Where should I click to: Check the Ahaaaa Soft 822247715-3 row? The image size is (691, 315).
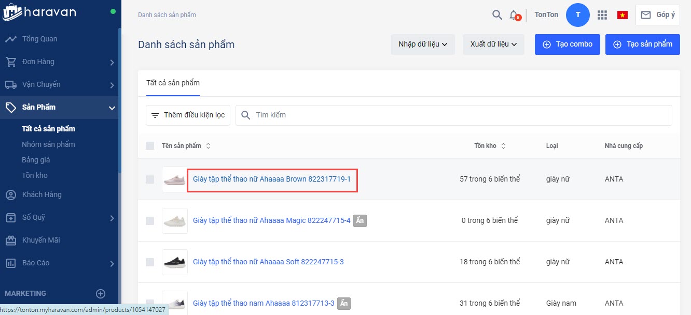point(150,262)
